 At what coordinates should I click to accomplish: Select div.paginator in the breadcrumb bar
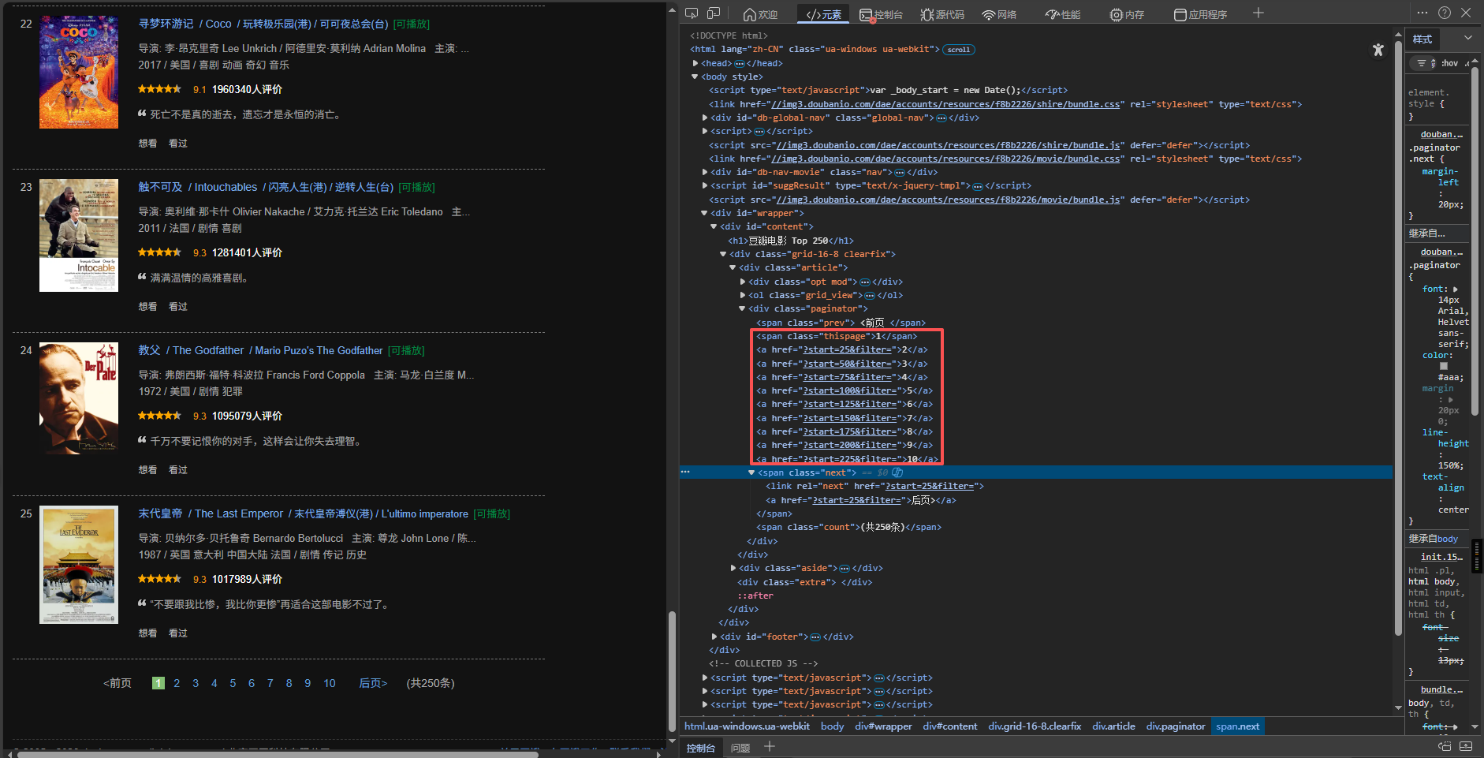pyautogui.click(x=1175, y=726)
